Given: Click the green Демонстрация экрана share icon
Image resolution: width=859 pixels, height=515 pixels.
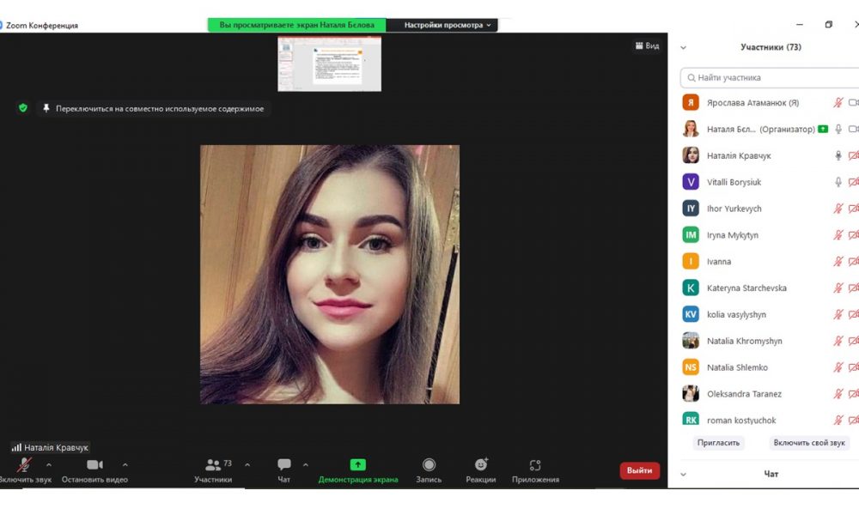Looking at the screenshot, I should coord(358,465).
